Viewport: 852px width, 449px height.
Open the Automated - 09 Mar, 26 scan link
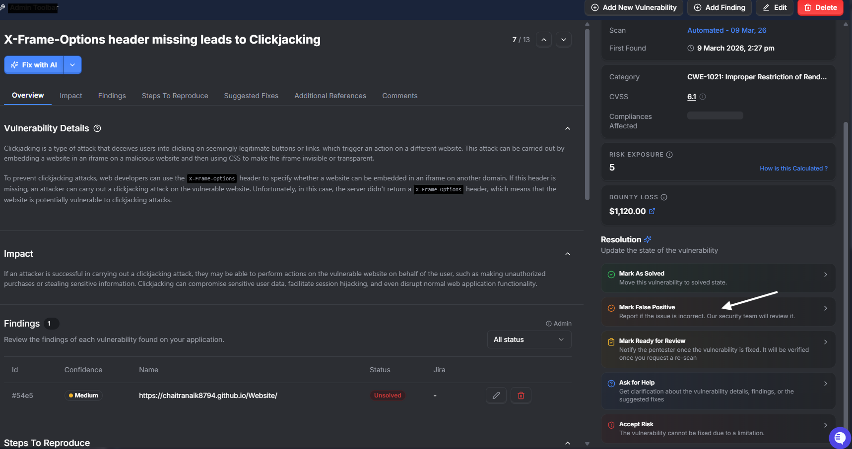(x=726, y=30)
